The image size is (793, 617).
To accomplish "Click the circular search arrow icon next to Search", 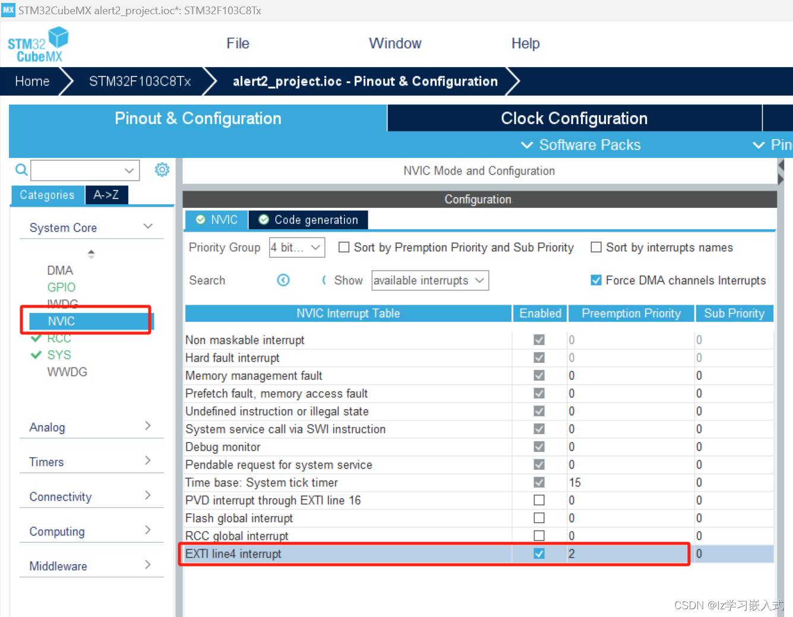I will (283, 280).
